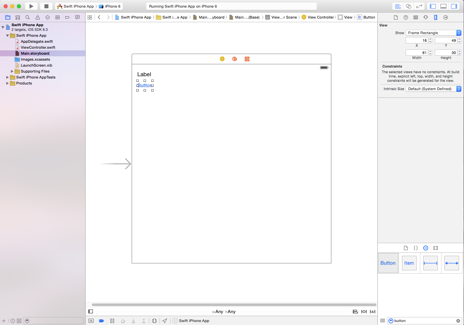This screenshot has width=464, height=325.
Task: Open the Connections inspector tab
Action: point(445,17)
